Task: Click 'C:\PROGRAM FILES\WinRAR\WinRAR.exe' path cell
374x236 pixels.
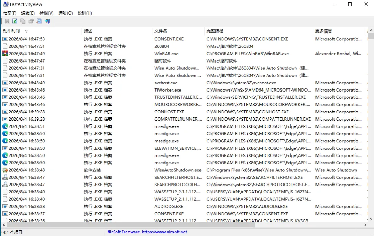Action: point(248,54)
